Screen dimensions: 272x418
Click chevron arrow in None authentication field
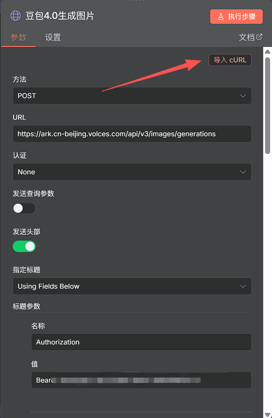[243, 172]
